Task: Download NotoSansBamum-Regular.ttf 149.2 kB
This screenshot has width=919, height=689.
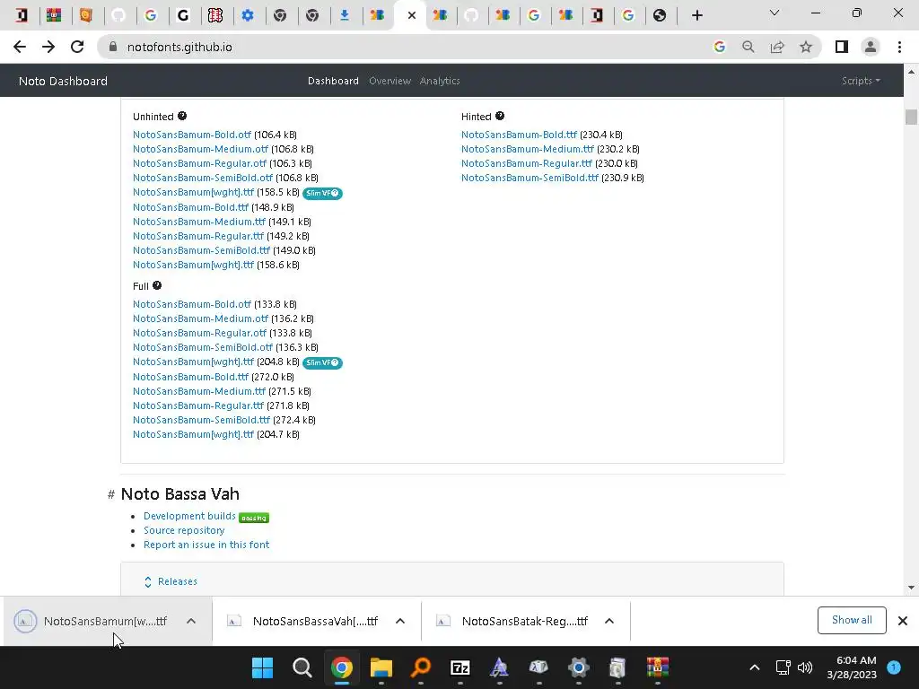Action: [x=198, y=236]
